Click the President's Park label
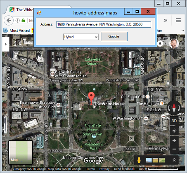 tap(94, 146)
